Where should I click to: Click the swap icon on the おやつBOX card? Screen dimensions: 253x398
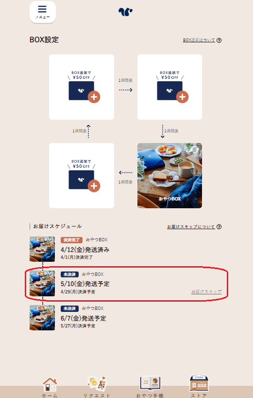click(194, 150)
